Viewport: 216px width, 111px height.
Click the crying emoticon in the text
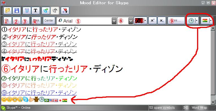click(20, 99)
